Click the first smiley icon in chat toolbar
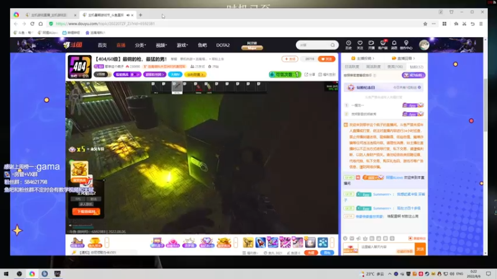Image resolution: width=497 pixels, height=279 pixels. tap(345, 238)
